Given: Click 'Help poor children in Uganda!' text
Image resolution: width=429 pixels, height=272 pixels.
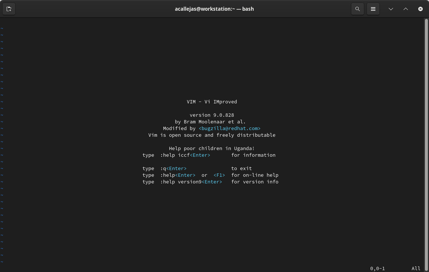Looking at the screenshot, I should point(212,148).
